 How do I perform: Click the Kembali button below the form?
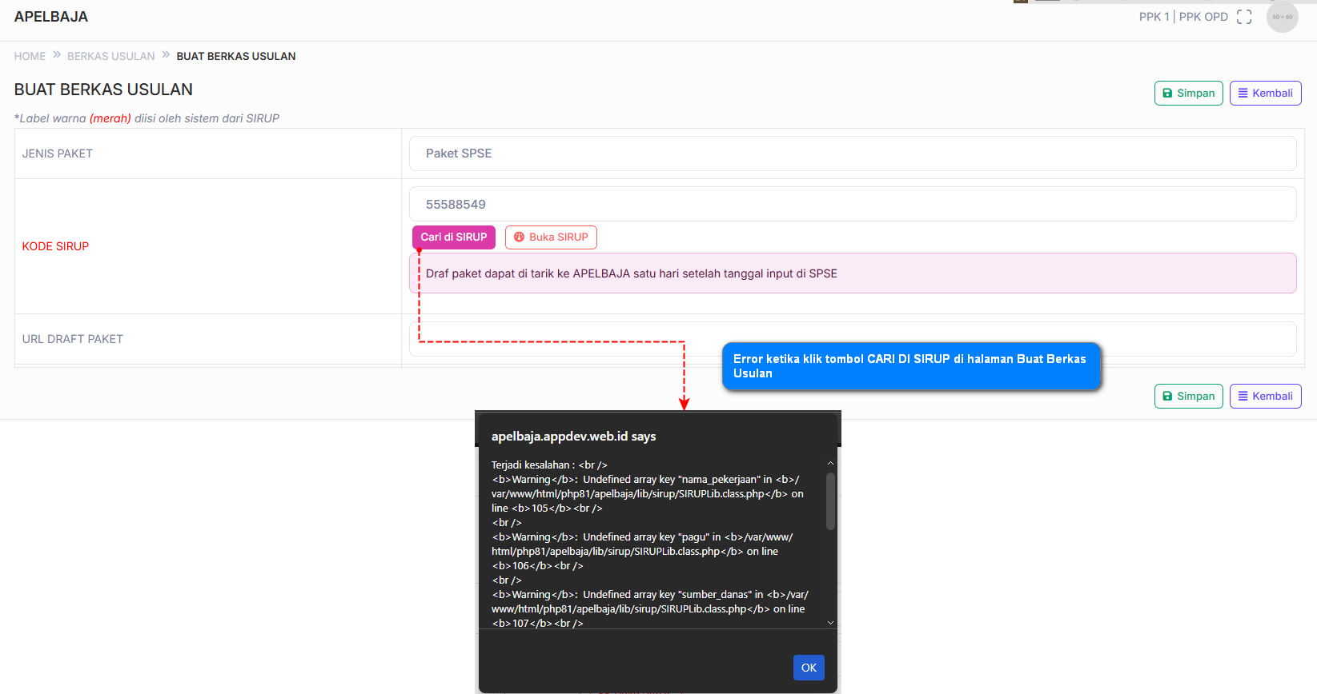1265,396
